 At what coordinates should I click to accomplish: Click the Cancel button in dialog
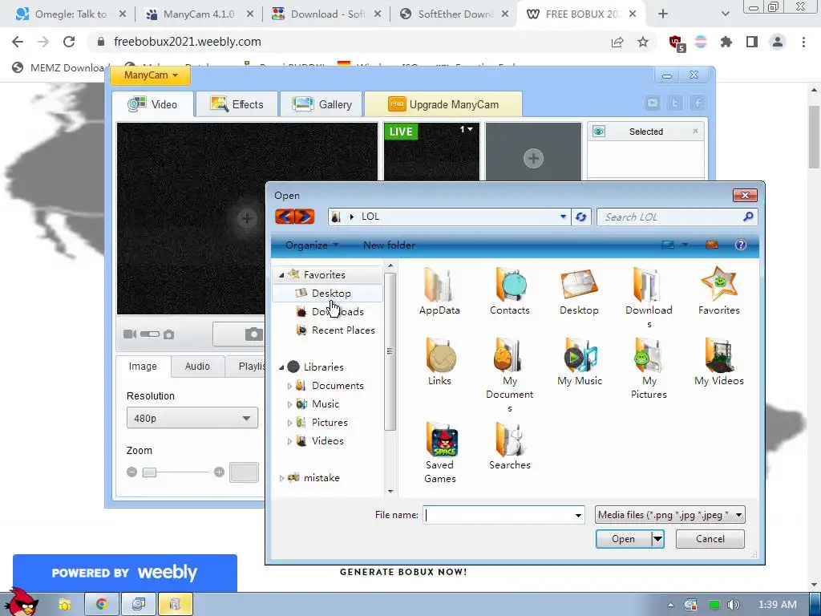710,538
